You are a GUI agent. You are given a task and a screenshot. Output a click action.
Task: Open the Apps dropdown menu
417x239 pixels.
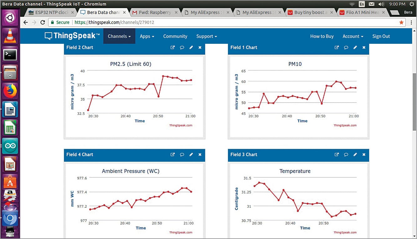click(x=147, y=36)
